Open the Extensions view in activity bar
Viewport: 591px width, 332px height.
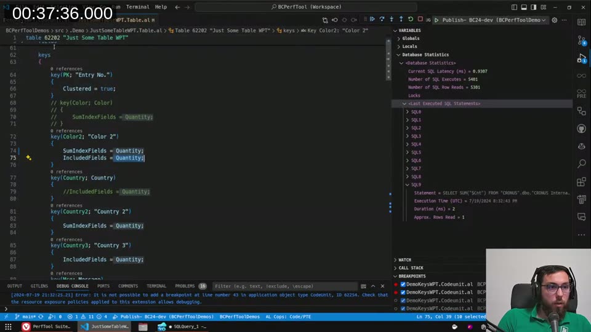point(582,182)
